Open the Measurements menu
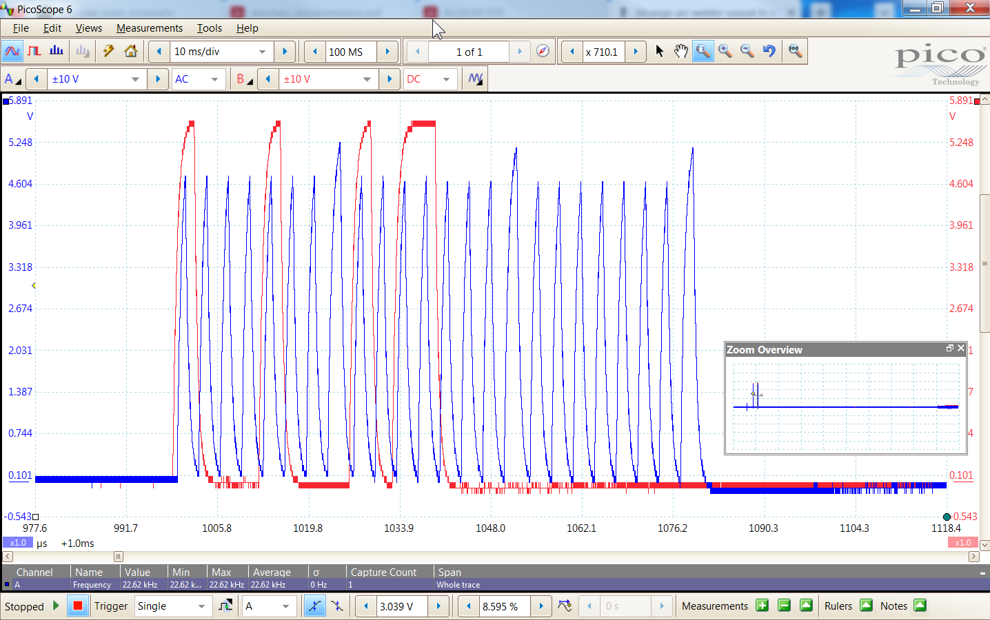 [150, 28]
